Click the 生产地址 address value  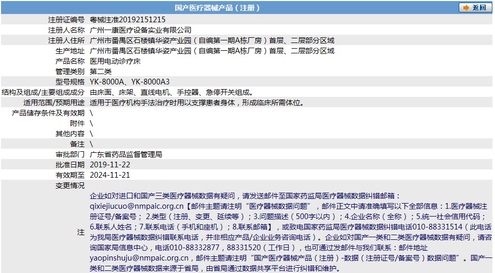pos(212,51)
